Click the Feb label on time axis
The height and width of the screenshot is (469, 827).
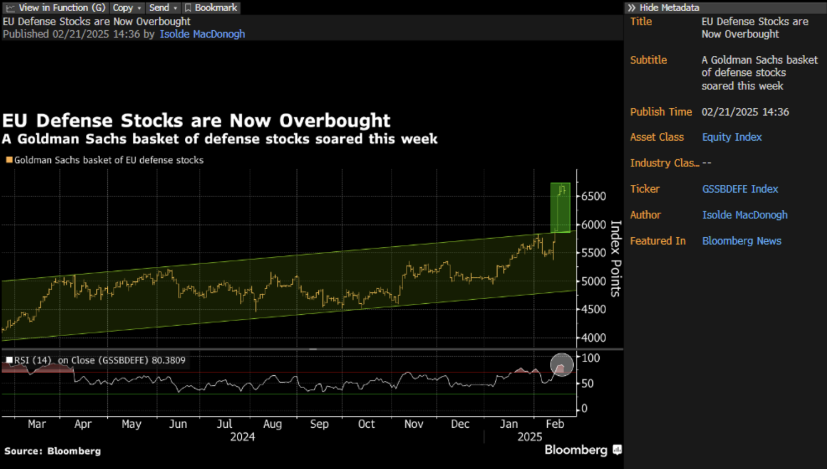(x=554, y=424)
